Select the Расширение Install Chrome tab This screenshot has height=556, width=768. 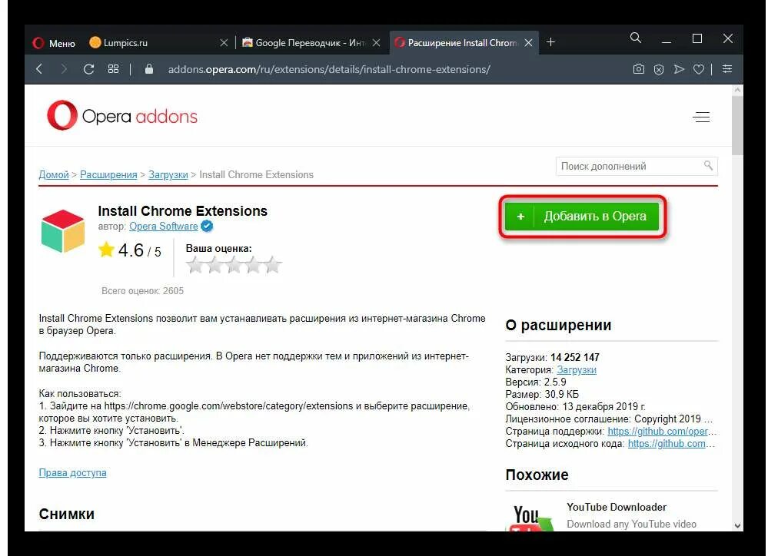click(464, 43)
